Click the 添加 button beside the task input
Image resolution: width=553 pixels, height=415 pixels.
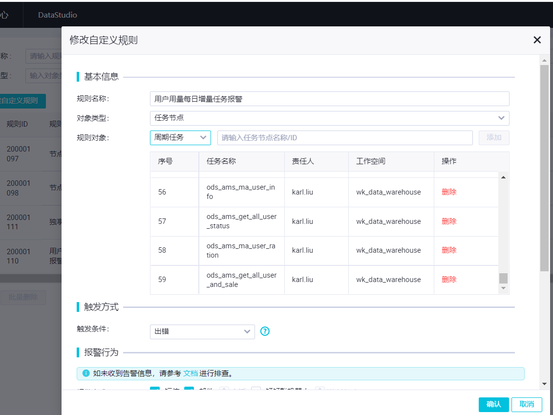(494, 138)
